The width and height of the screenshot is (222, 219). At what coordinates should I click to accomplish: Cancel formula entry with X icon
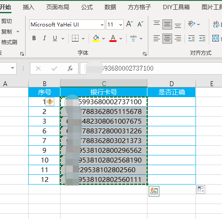coord(38,68)
